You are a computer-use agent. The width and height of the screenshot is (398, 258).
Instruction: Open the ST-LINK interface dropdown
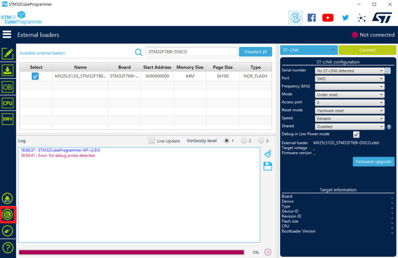309,50
